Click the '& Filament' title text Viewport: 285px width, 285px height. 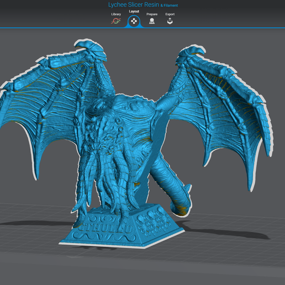tap(169, 6)
